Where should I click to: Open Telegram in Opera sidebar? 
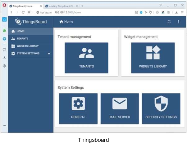point(4,39)
